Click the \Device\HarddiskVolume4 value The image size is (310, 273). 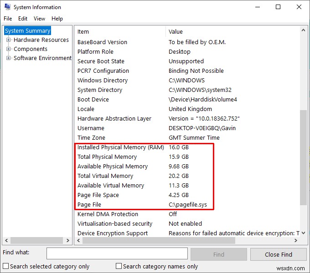tap(203, 99)
